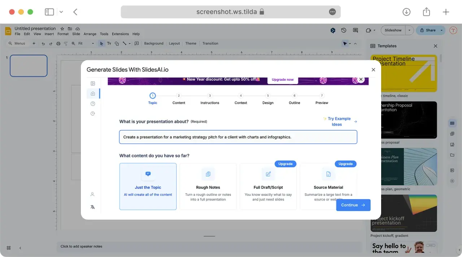Click the paint format icon
This screenshot has height=257, width=462.
point(66,43)
